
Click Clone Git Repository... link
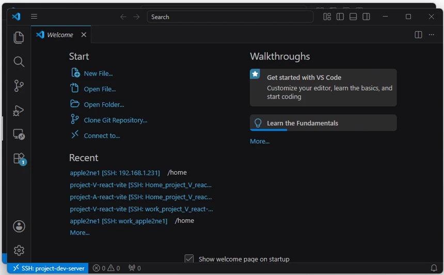point(116,120)
